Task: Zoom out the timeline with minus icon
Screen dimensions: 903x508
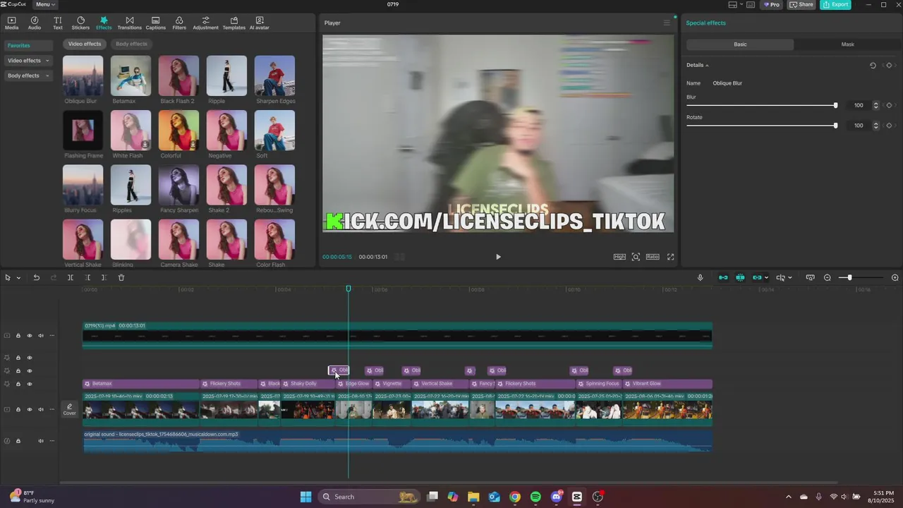Action: click(828, 277)
